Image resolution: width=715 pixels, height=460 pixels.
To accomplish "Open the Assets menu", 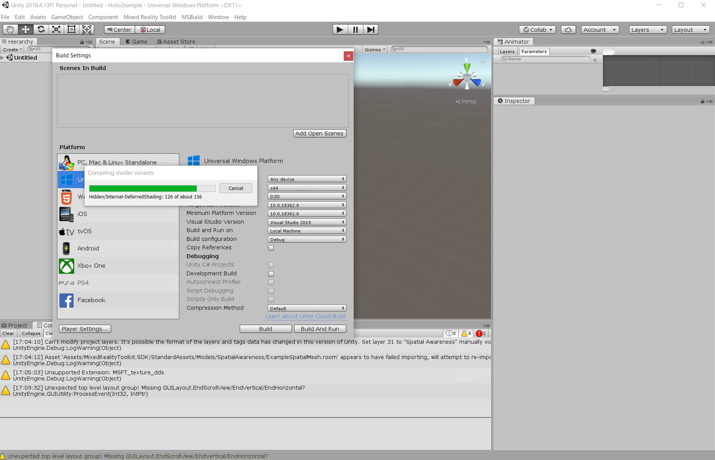I will 38,17.
